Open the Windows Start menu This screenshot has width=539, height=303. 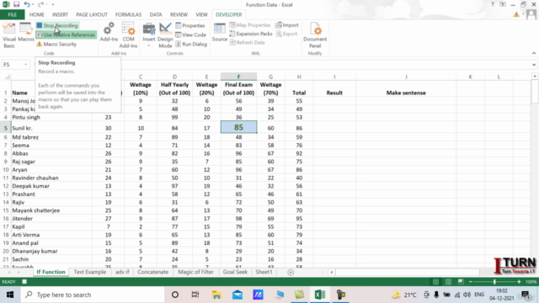click(10, 295)
